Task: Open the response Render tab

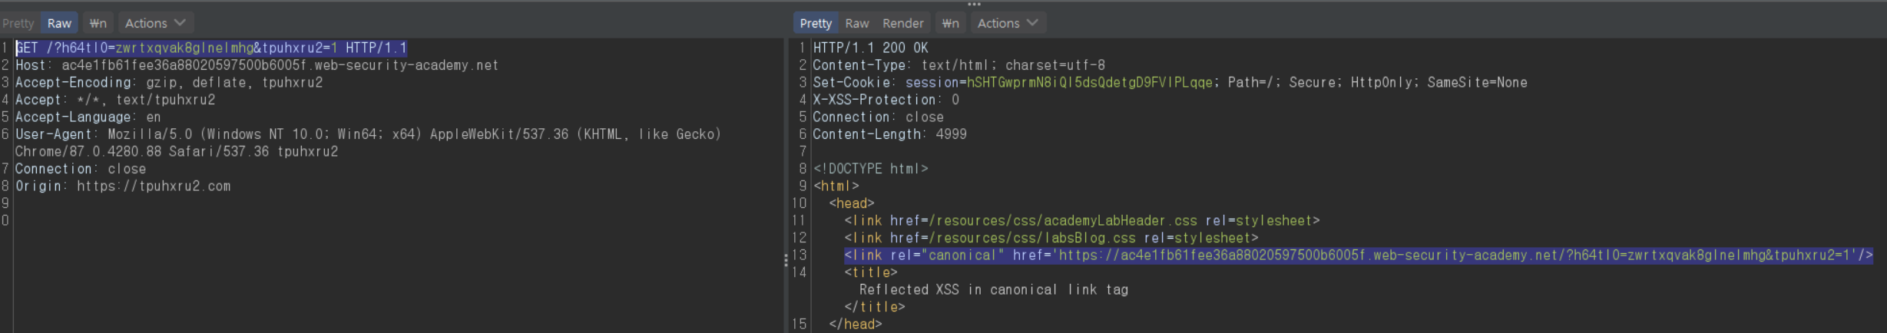Action: coord(902,23)
